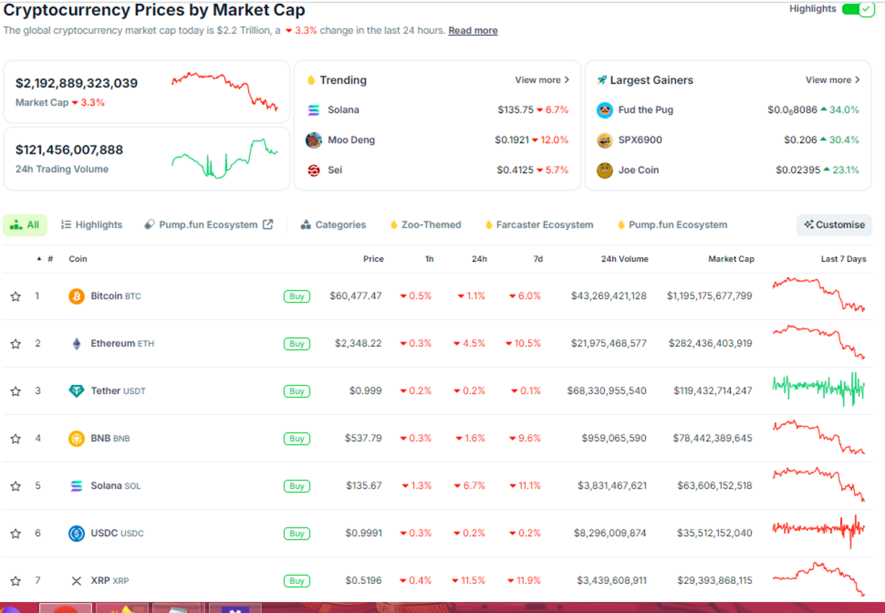This screenshot has height=613, width=885.
Task: Sort table by rank number column
Action: point(46,259)
